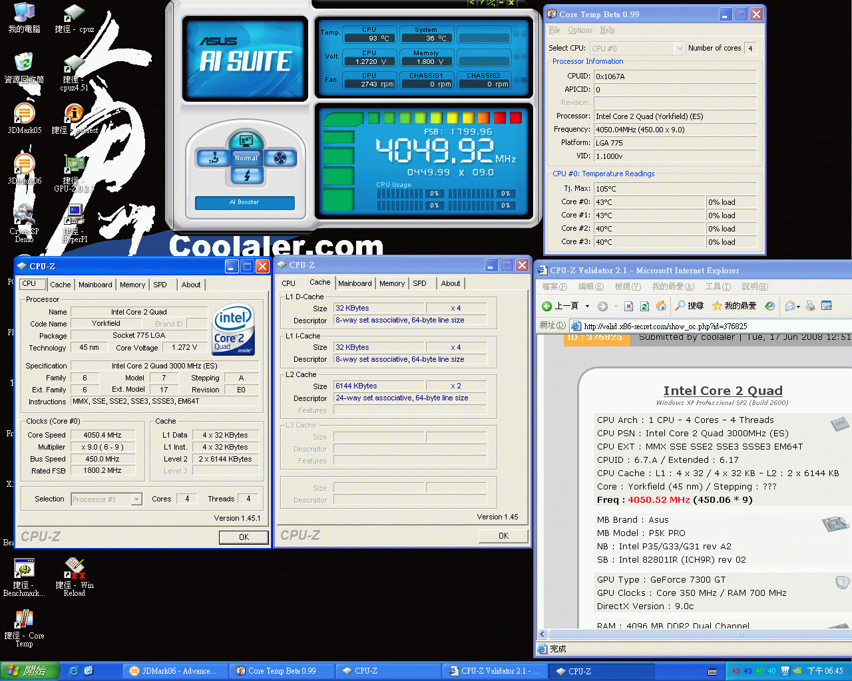Open IE Favorites (我的最愛) star button

point(734,306)
